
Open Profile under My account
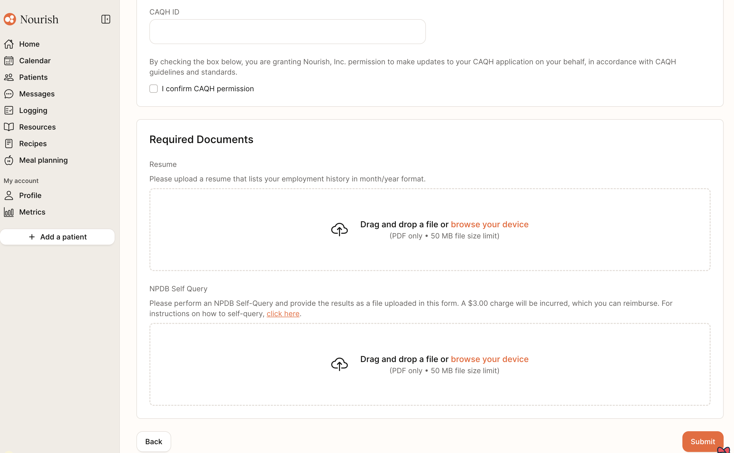click(x=30, y=195)
